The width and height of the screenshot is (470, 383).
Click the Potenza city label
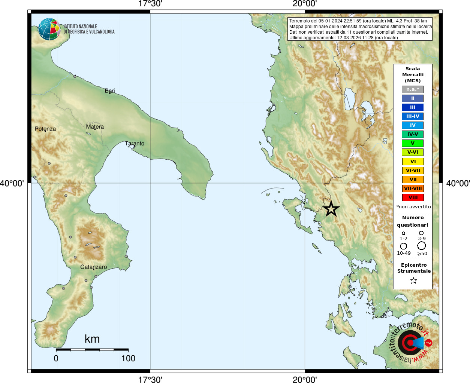click(45, 129)
